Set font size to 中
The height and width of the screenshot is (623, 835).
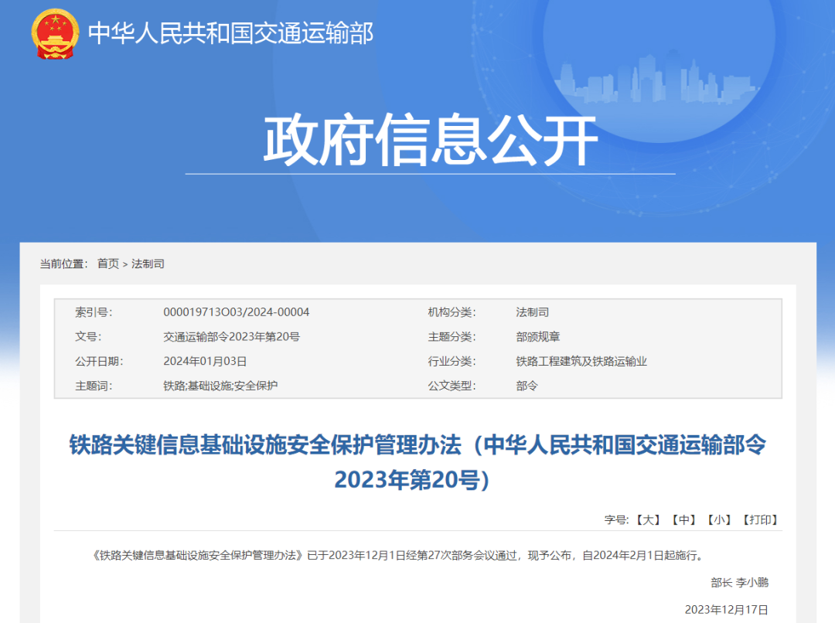[x=683, y=519]
